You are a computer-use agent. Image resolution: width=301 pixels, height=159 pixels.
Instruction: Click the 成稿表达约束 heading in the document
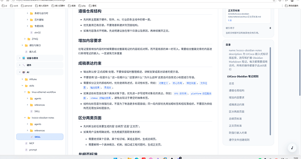tap(90, 63)
